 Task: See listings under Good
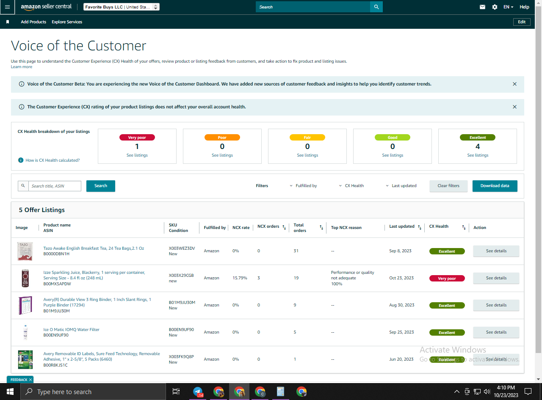click(393, 155)
